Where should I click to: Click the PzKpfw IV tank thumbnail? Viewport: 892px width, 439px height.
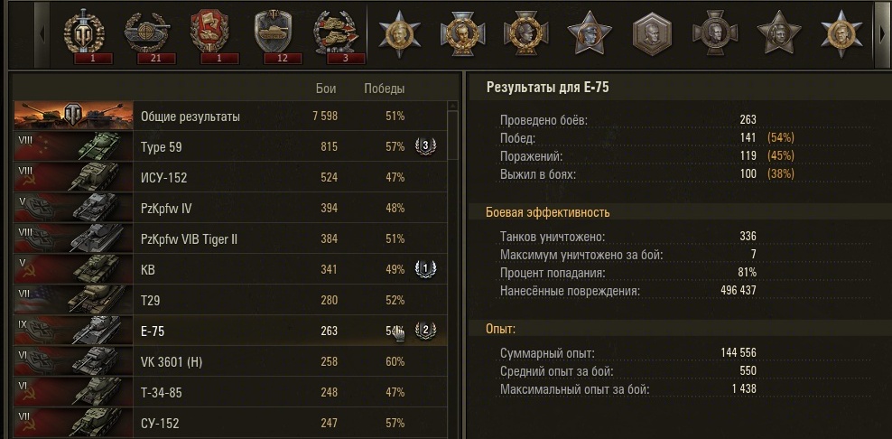72,208
